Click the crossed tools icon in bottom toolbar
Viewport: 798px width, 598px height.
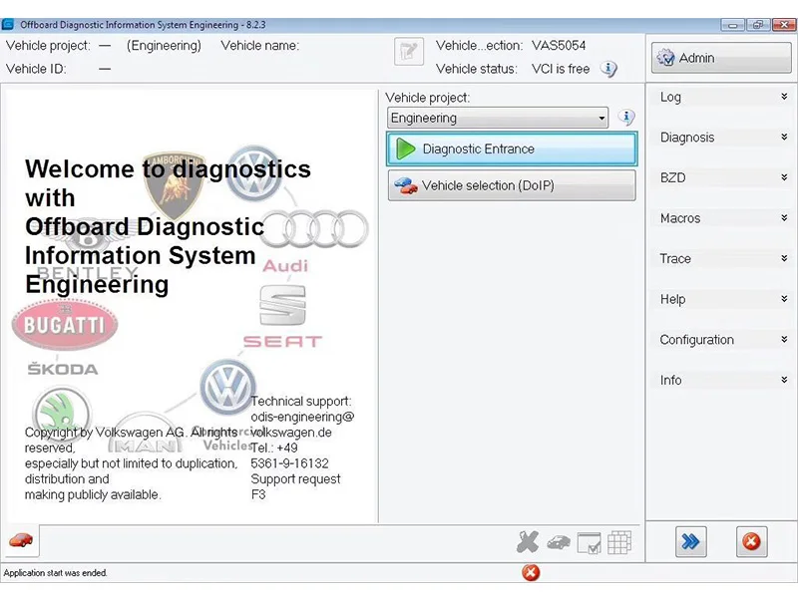(528, 542)
